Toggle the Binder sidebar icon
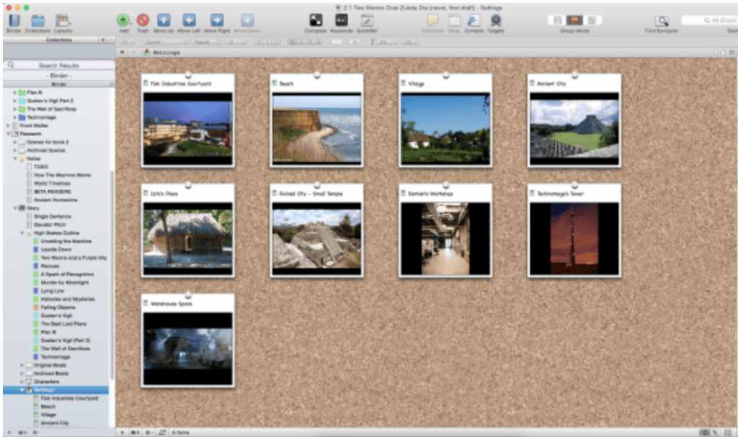This screenshot has width=738, height=437. (x=14, y=21)
